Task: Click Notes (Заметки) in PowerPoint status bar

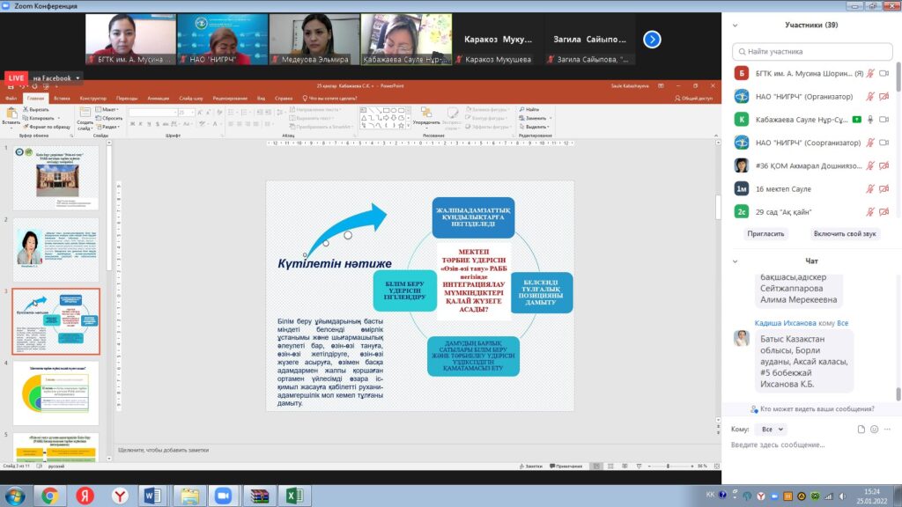Action: coord(531,467)
